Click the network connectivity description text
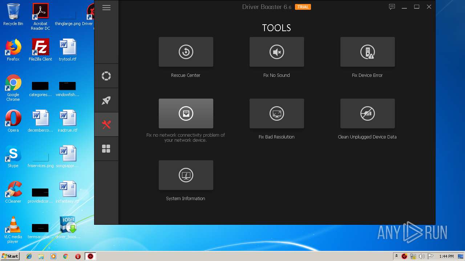Viewport: 465px width, 261px height. click(x=186, y=137)
